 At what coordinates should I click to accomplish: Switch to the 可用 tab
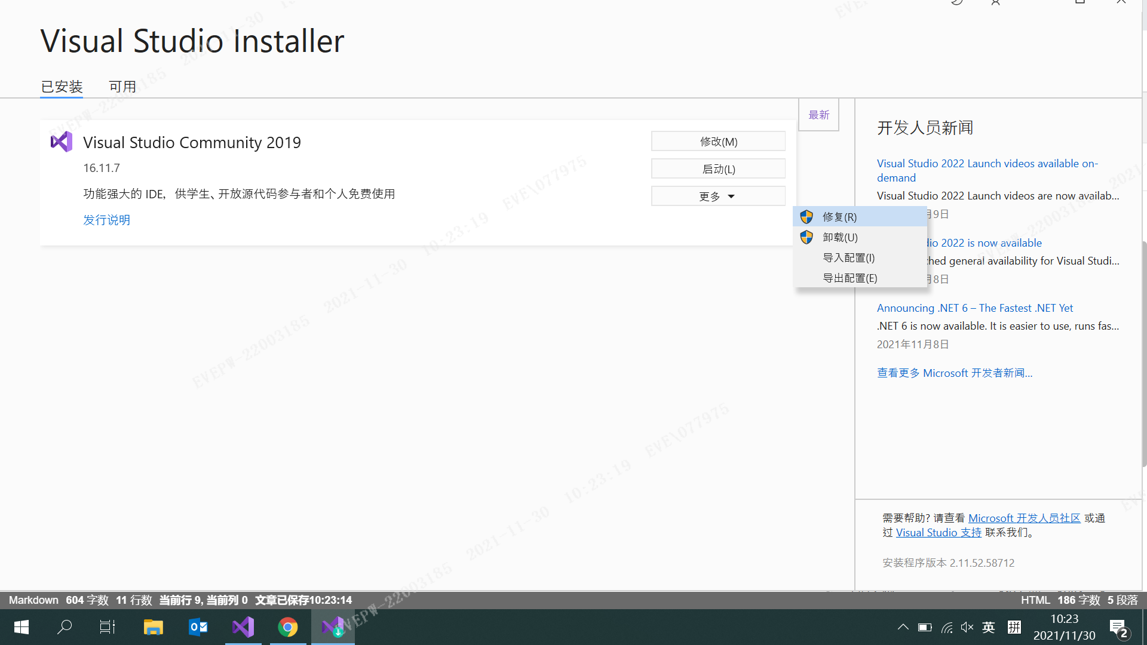[x=122, y=87]
